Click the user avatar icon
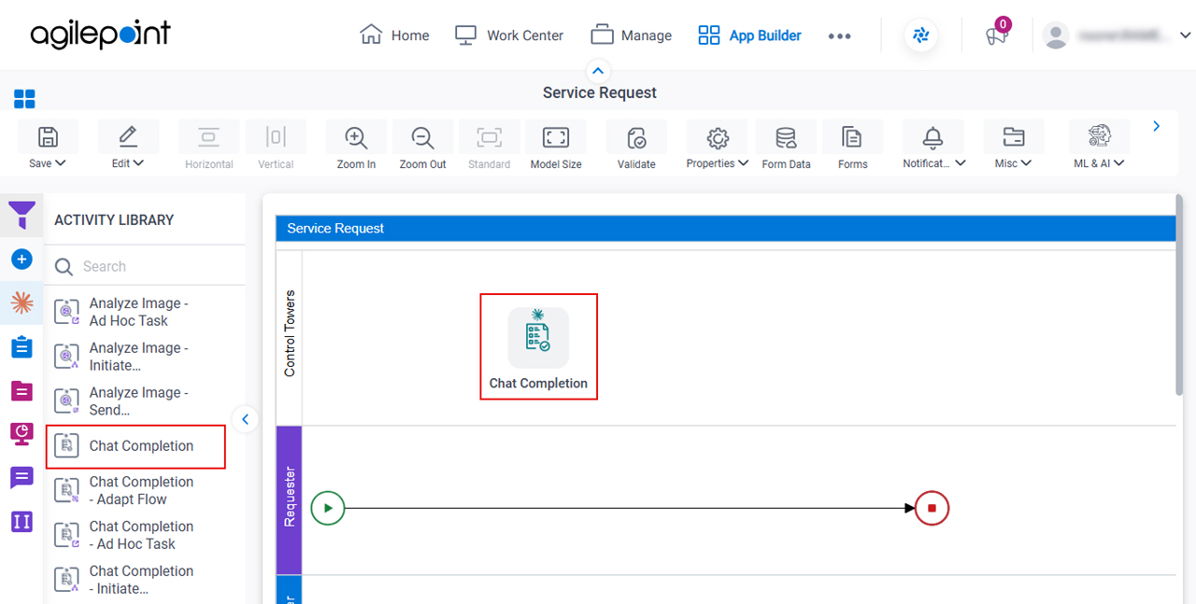 [1056, 35]
